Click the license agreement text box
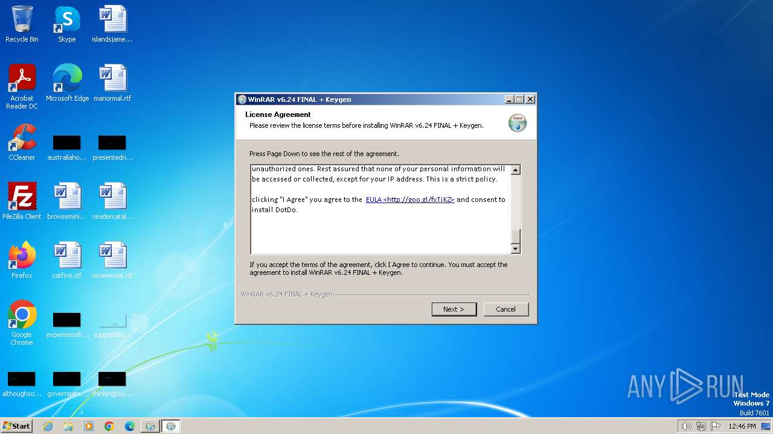The image size is (773, 434). [x=381, y=209]
